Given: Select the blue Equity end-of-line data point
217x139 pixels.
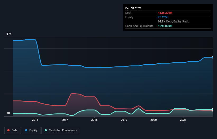Looking at the screenshot, I should (x=213, y=57).
